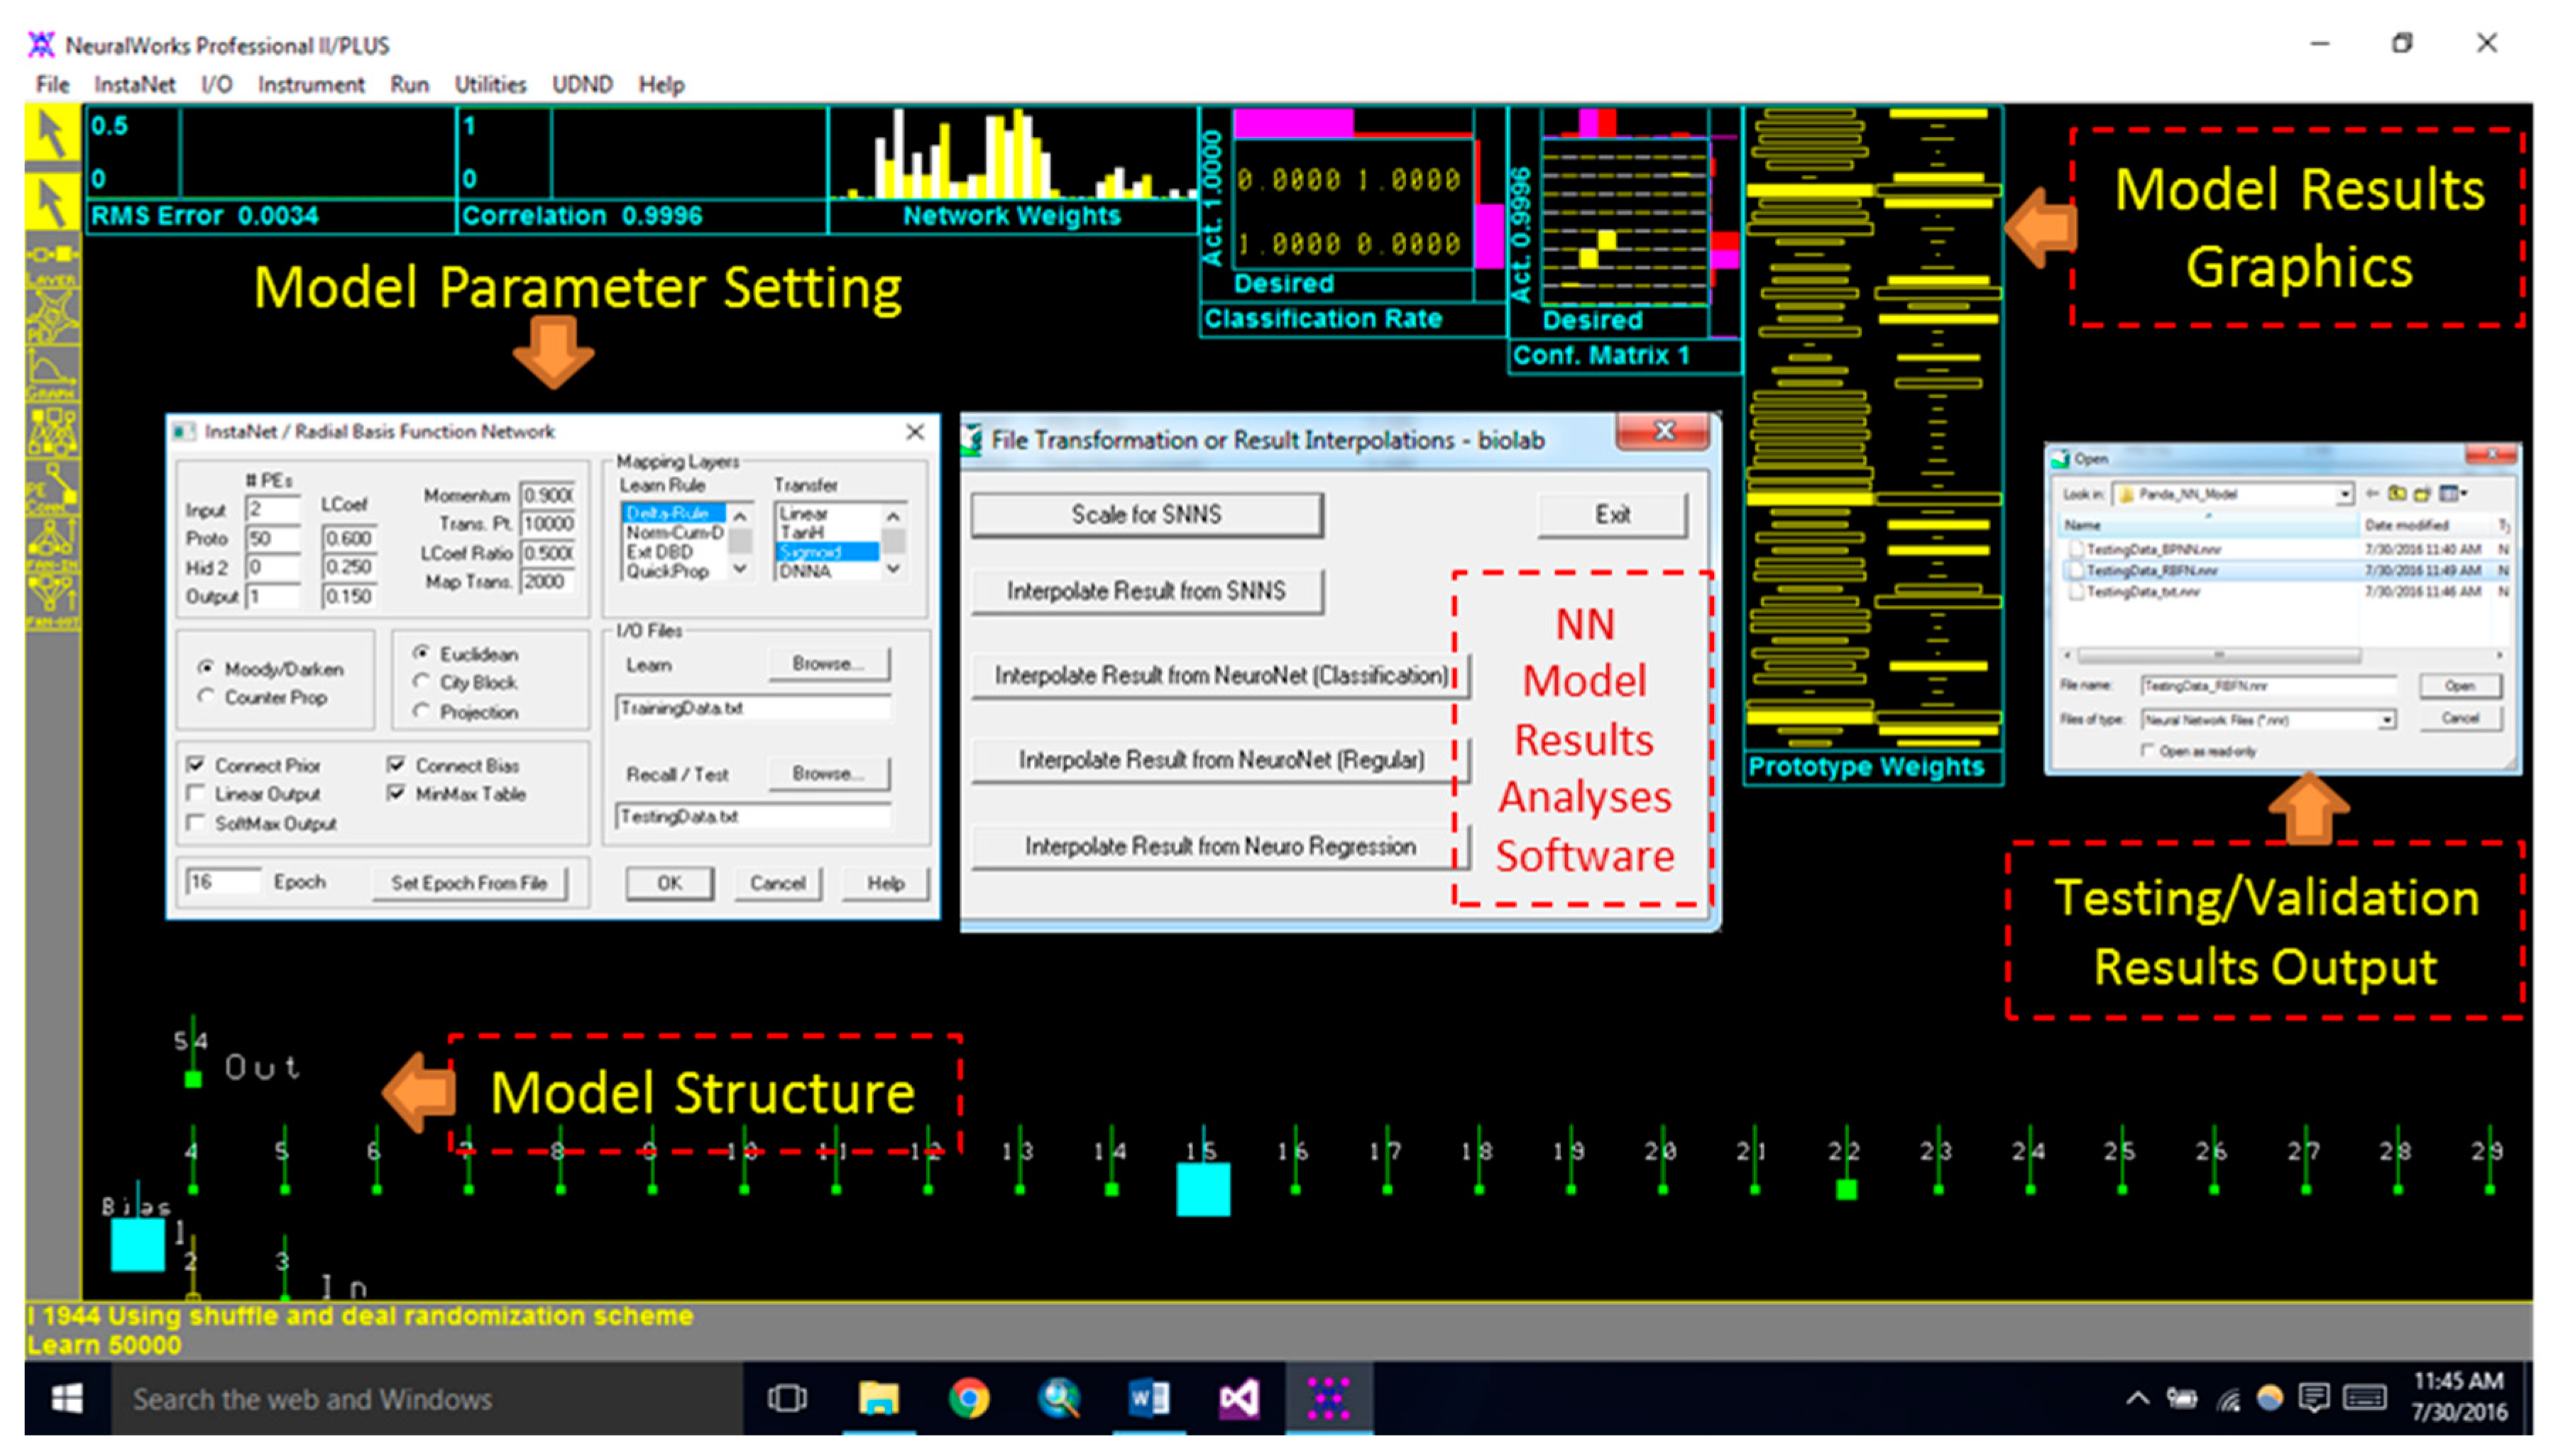The height and width of the screenshot is (1456, 2553).
Task: Expand the Look in folder dropdown
Action: pos(2344,494)
